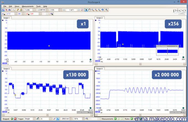
Task: Click the yellow trigger marker in Scope 3
Action: pos(15,95)
